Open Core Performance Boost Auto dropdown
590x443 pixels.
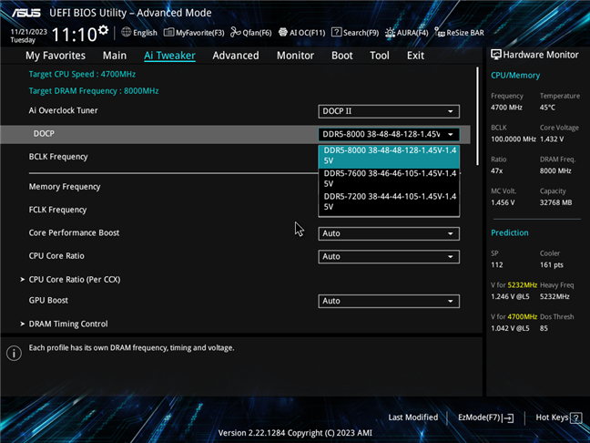(389, 233)
